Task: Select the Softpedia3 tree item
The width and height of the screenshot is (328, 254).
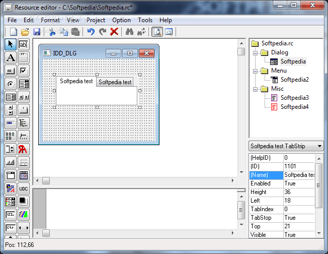Action: tap(294, 98)
